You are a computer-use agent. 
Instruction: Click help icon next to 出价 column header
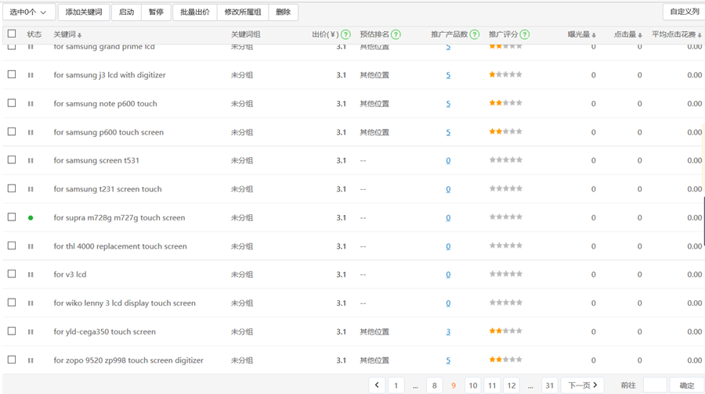click(x=345, y=34)
